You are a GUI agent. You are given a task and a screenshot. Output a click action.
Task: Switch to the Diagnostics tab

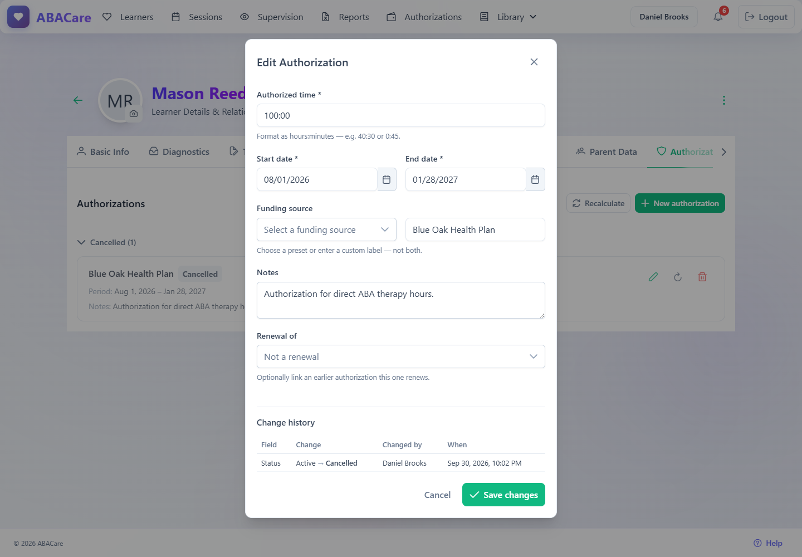pos(179,152)
